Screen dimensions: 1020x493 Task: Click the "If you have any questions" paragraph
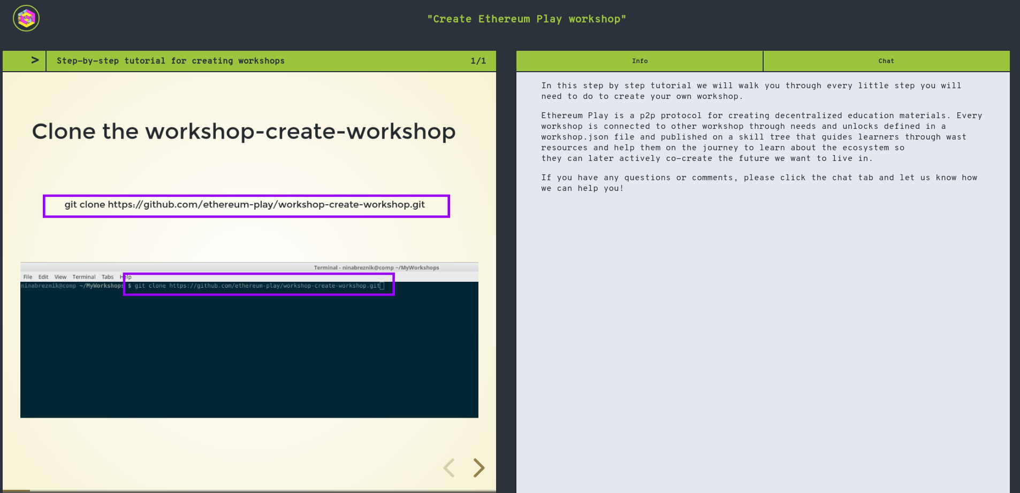click(759, 183)
